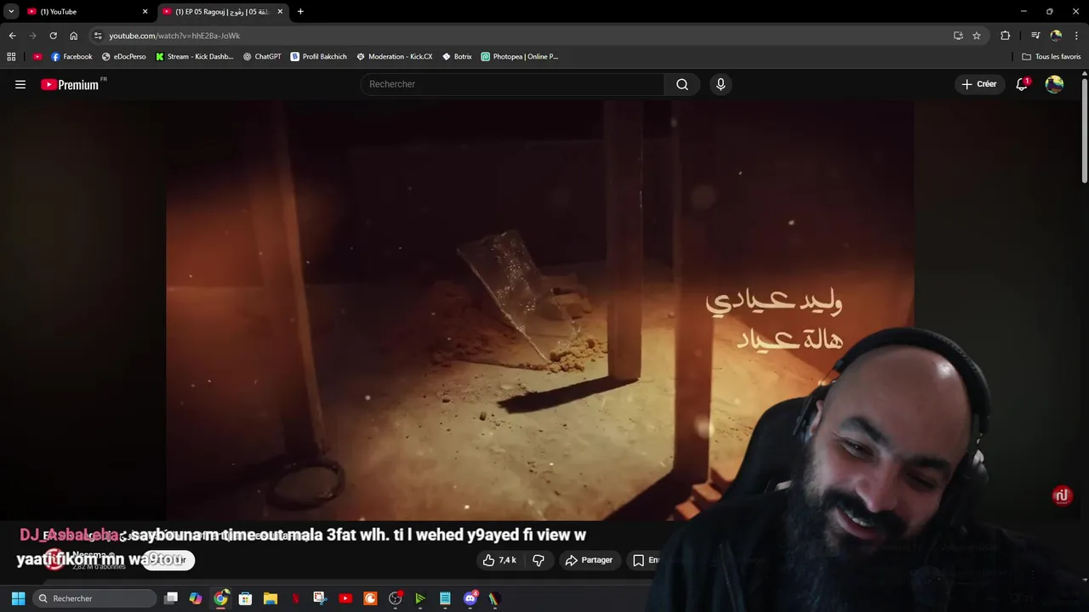The image size is (1089, 612).
Task: Open Crunchyroll from the taskbar
Action: [x=370, y=598]
